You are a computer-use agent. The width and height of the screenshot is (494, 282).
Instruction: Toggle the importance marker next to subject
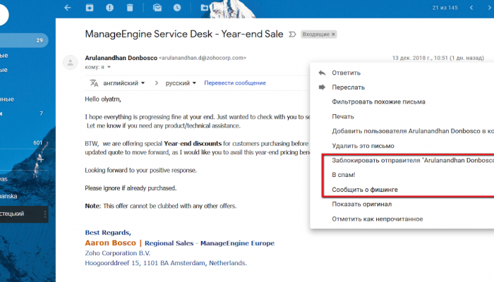tap(292, 34)
